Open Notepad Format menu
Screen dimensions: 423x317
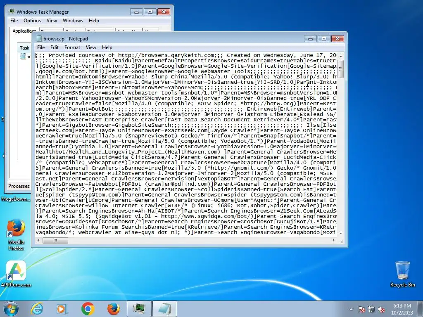pos(72,47)
